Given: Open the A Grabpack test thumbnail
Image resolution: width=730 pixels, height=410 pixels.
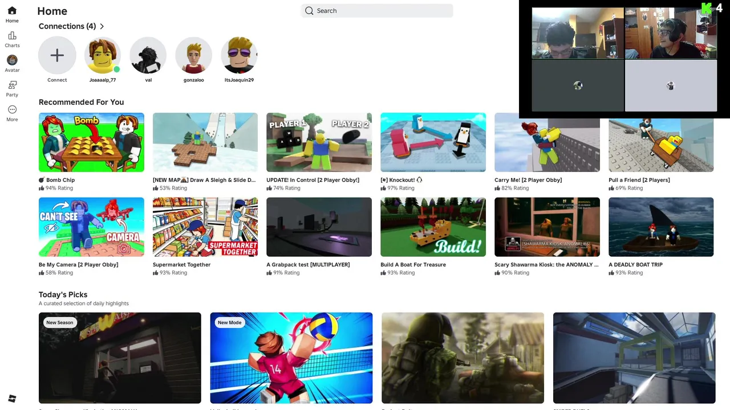Looking at the screenshot, I should (319, 227).
